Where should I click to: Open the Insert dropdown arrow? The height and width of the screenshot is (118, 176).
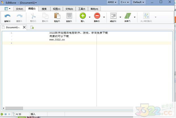[90, 17]
